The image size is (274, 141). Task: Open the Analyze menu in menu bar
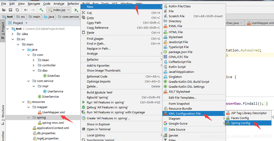pos(59,3)
